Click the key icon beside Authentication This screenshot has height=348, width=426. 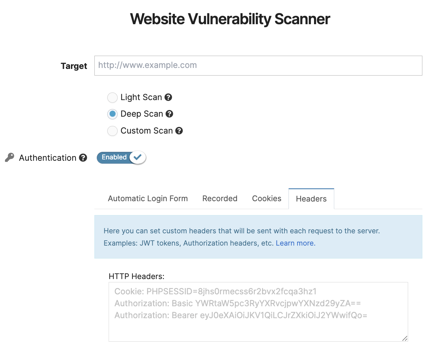point(9,157)
